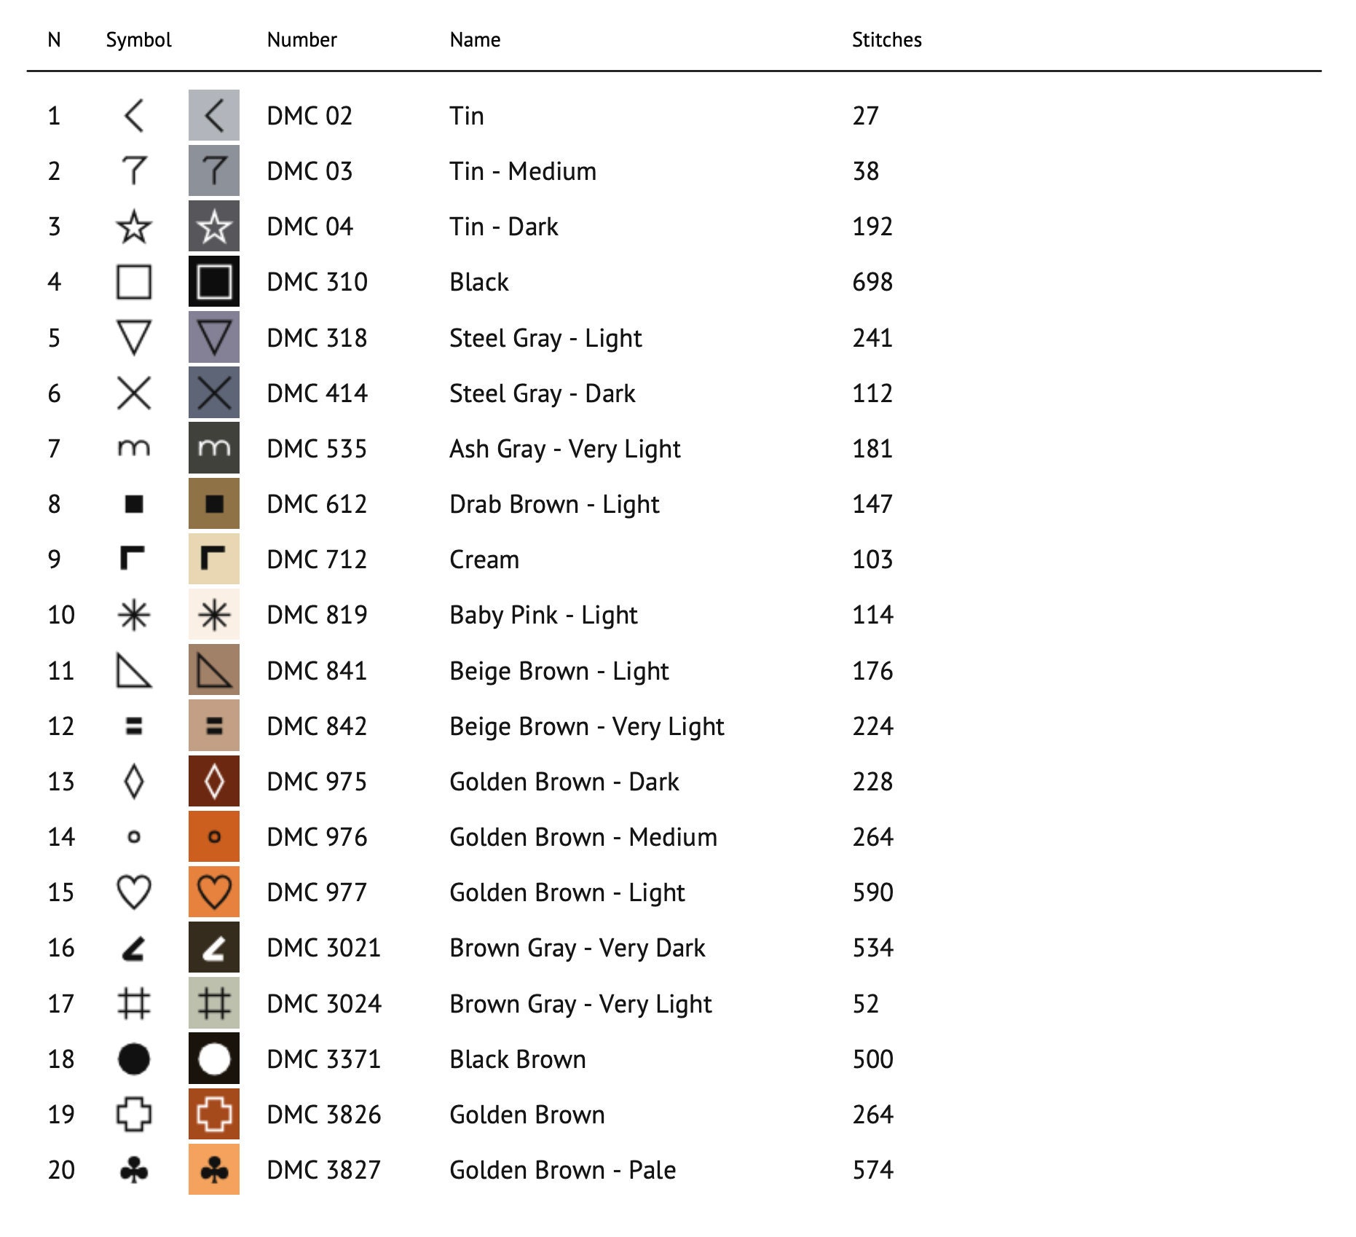This screenshot has width=1356, height=1237.
Task: Select the Drab Brown Light color swatch
Action: (x=214, y=503)
